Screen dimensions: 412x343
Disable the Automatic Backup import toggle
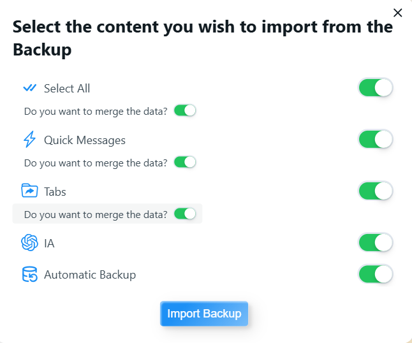pos(376,275)
